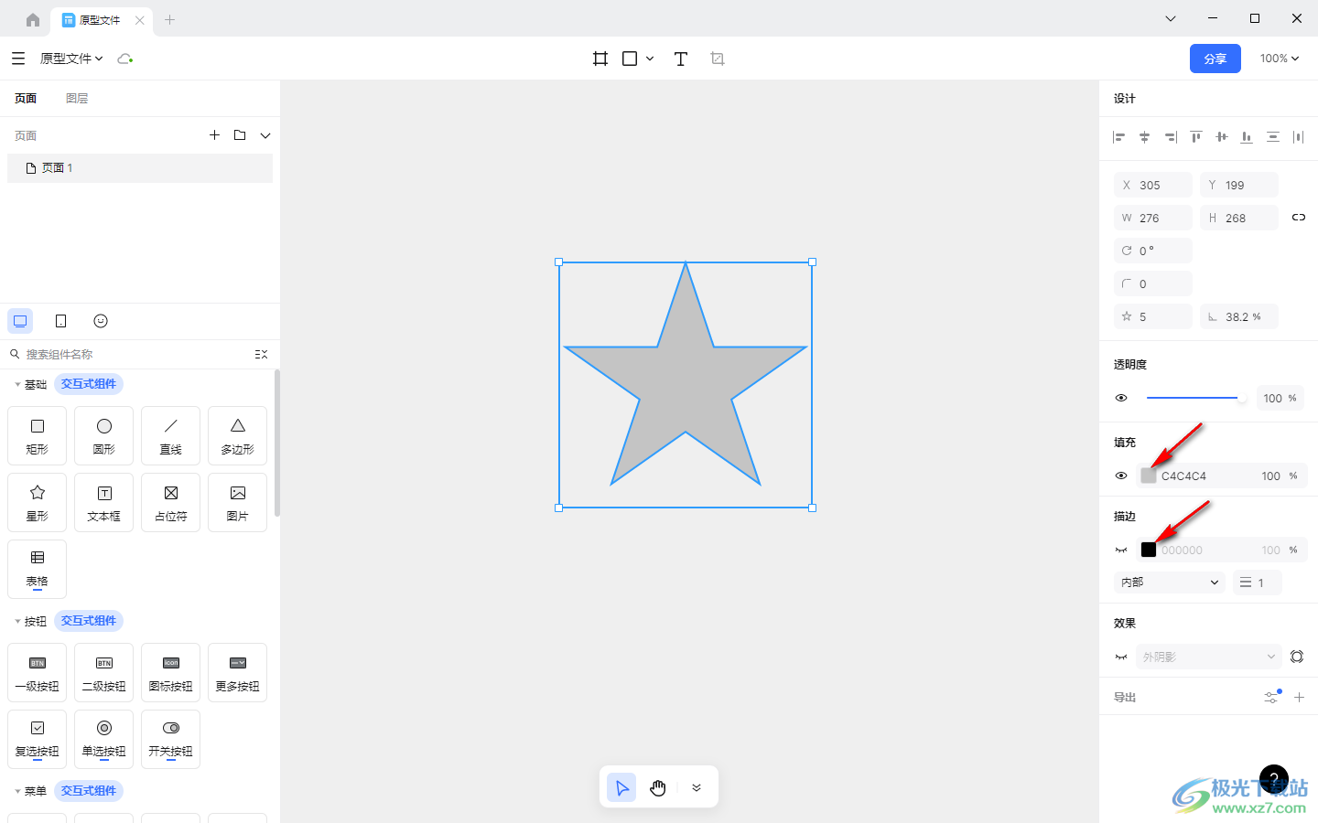Viewport: 1318px width, 823px height.
Task: Collapse the 基础 component group
Action: pyautogui.click(x=17, y=384)
